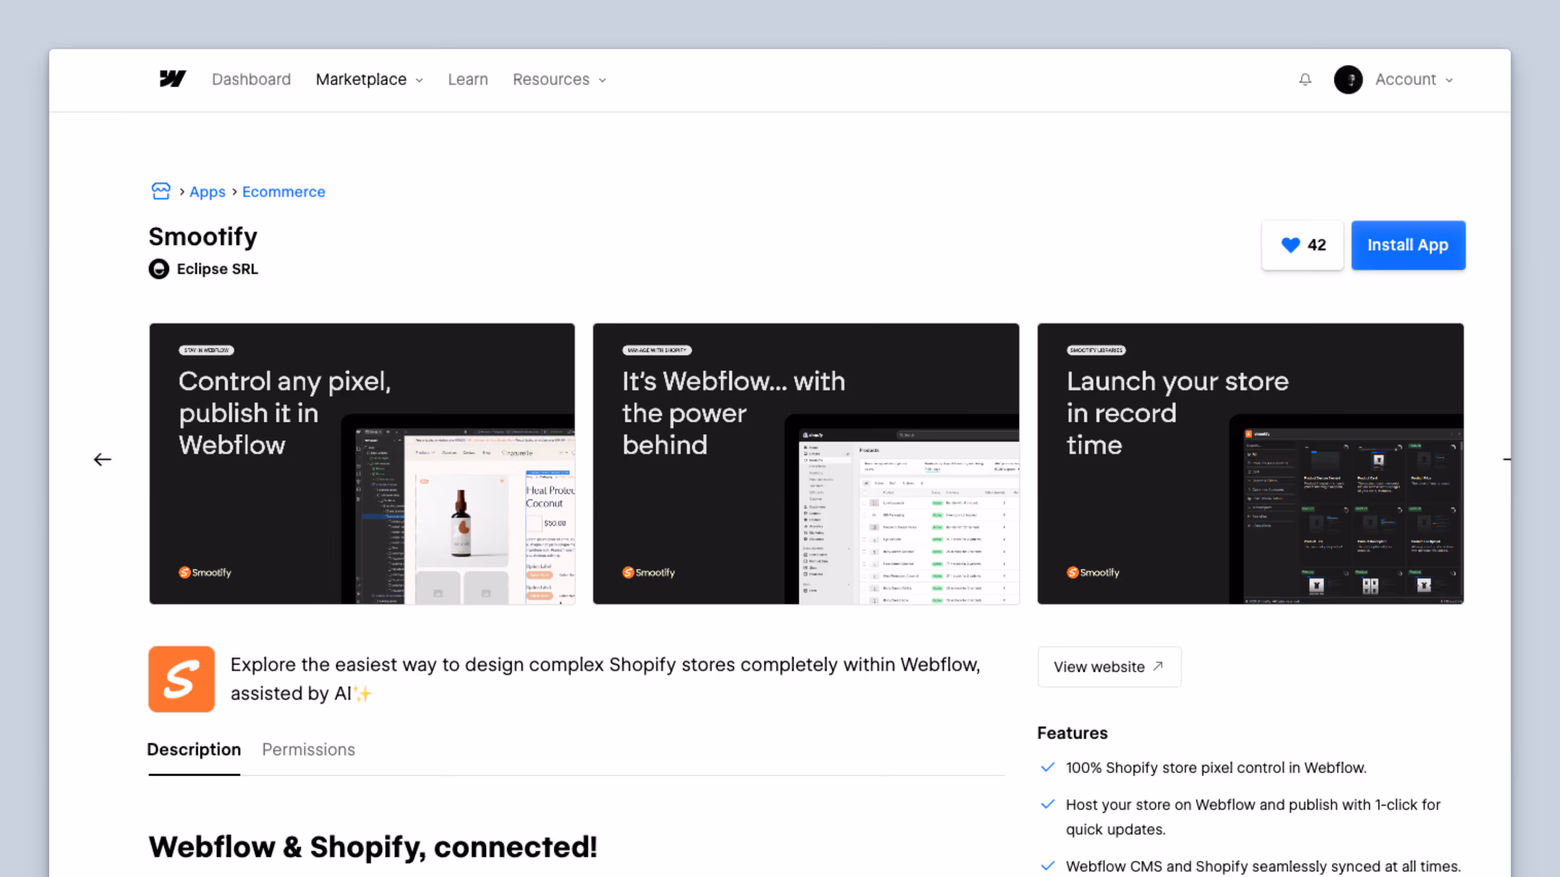
Task: Open the Ecommerce breadcrumb link
Action: click(283, 192)
